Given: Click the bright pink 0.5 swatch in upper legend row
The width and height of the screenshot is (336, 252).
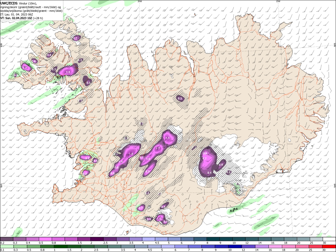Looking at the screenshot, I should 45,239.
